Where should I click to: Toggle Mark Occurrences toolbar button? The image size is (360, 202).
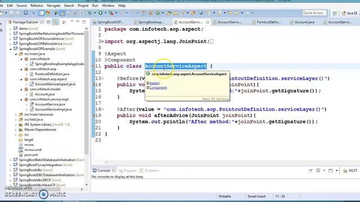click(x=62, y=13)
